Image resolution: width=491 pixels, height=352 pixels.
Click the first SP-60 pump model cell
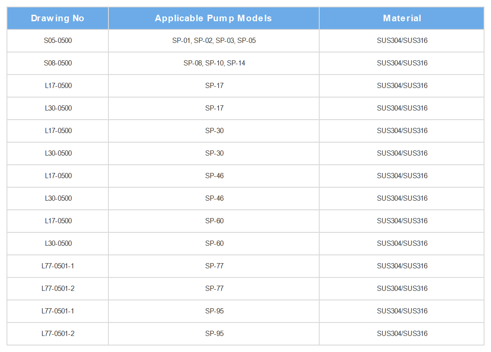click(213, 221)
